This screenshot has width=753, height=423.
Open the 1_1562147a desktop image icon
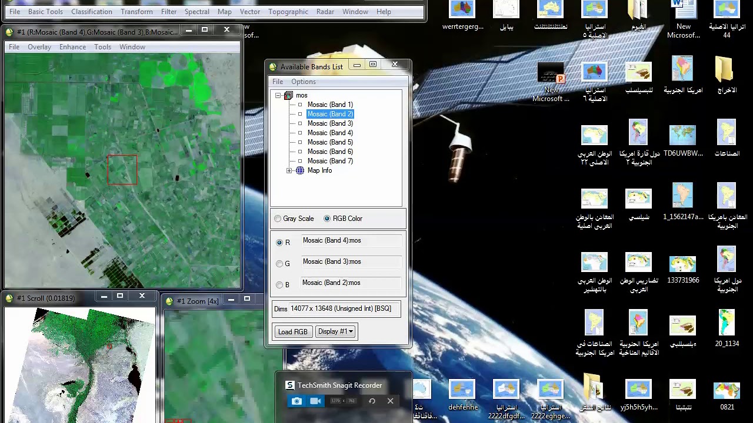click(682, 196)
